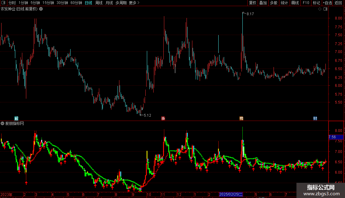Toggle the right side panel icon above the chart
The image size is (345, 198).
pyautogui.click(x=325, y=9)
